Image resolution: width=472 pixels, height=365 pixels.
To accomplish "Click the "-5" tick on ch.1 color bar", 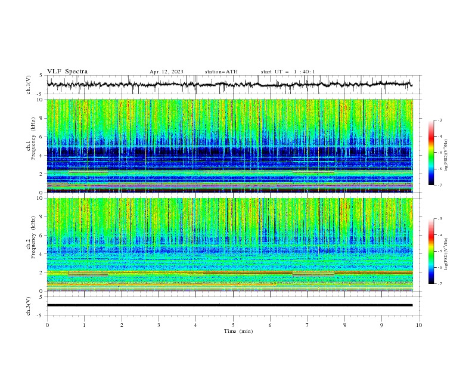I will (440, 153).
